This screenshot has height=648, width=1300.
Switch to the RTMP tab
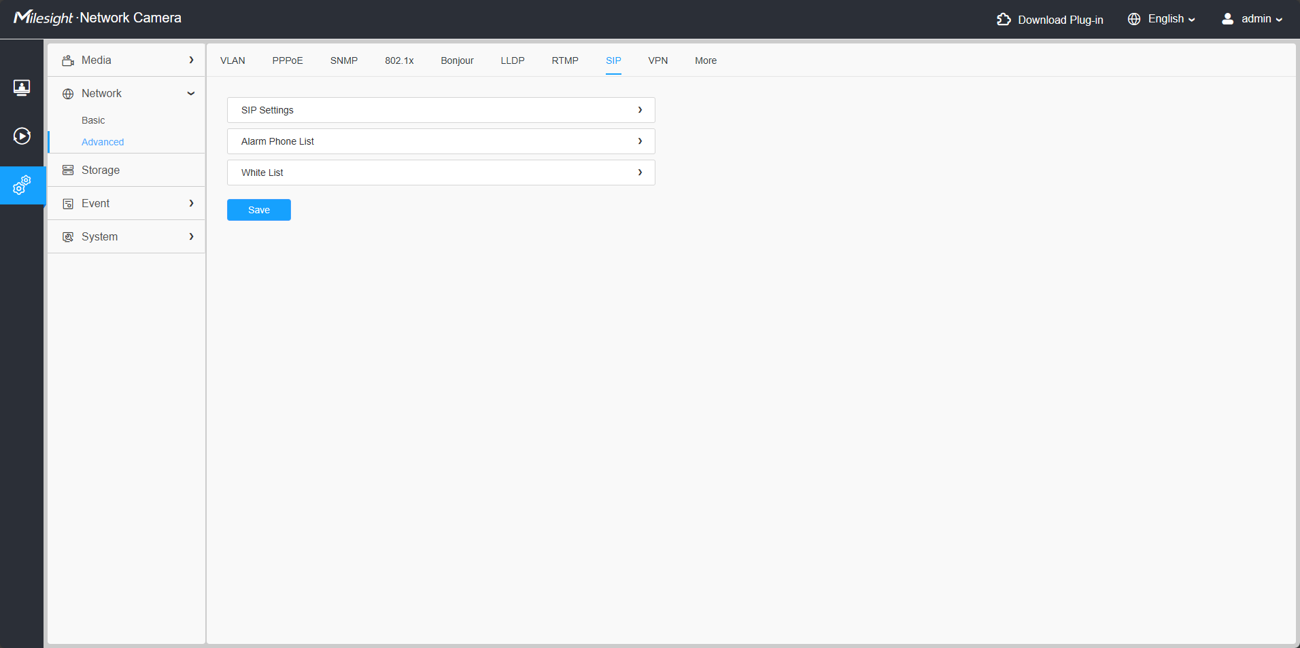[x=565, y=60]
